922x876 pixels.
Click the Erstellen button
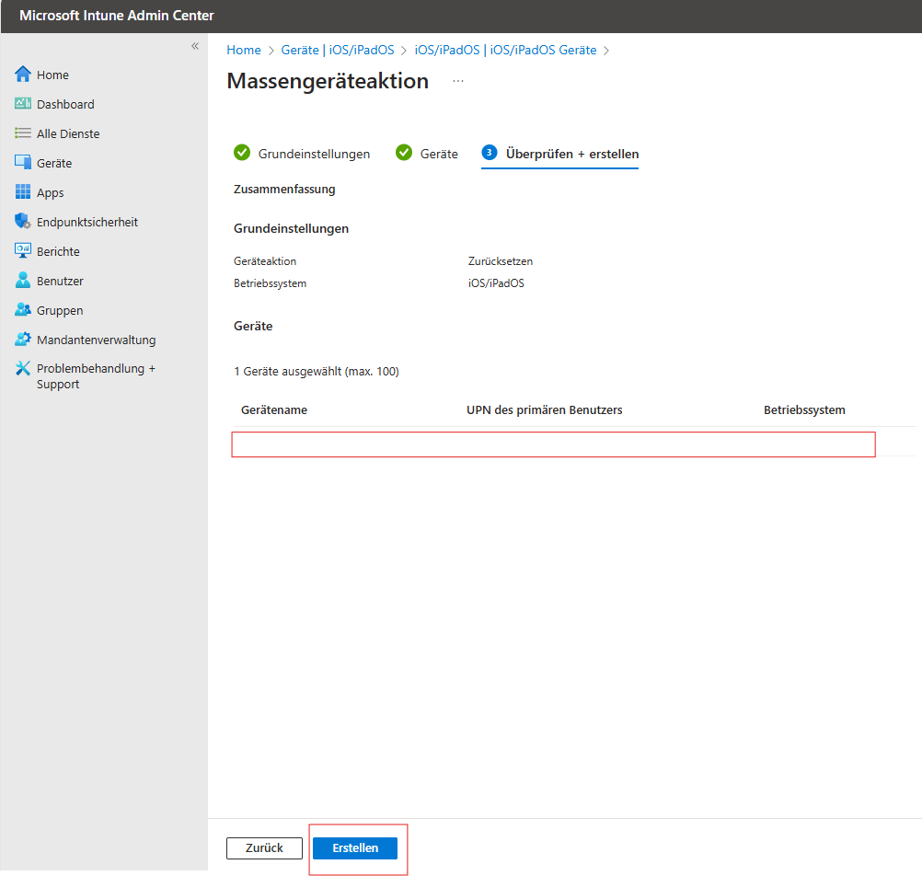pyautogui.click(x=355, y=847)
